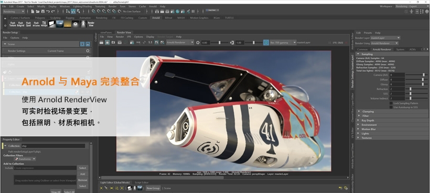Viewport: 430px width, 193px height.
Task: Click the New Group button in Light Editor
Action: (153, 188)
